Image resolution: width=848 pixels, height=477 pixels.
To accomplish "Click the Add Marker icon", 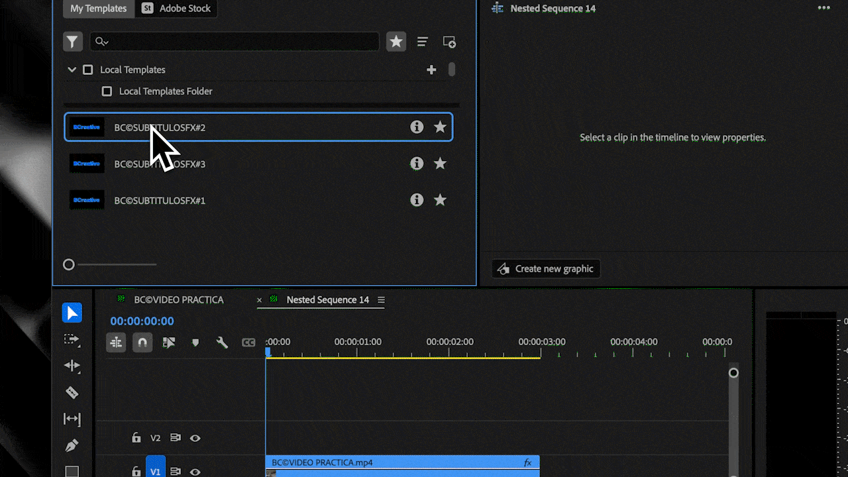I will coord(195,342).
